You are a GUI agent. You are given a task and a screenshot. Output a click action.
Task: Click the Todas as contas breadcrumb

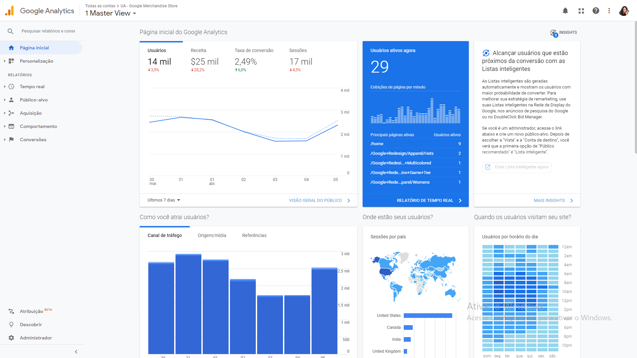[100, 6]
